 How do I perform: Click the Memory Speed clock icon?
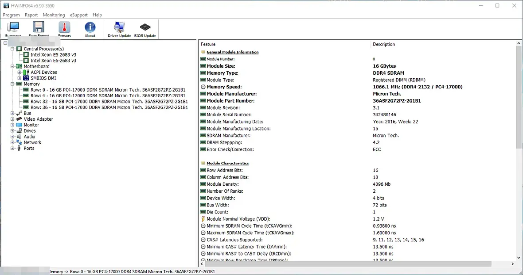203,87
